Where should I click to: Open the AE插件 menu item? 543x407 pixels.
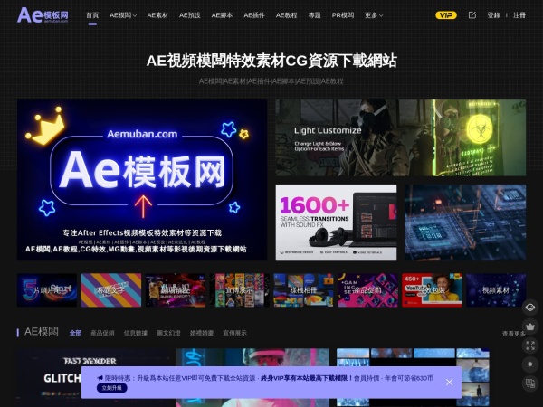pyautogui.click(x=254, y=15)
